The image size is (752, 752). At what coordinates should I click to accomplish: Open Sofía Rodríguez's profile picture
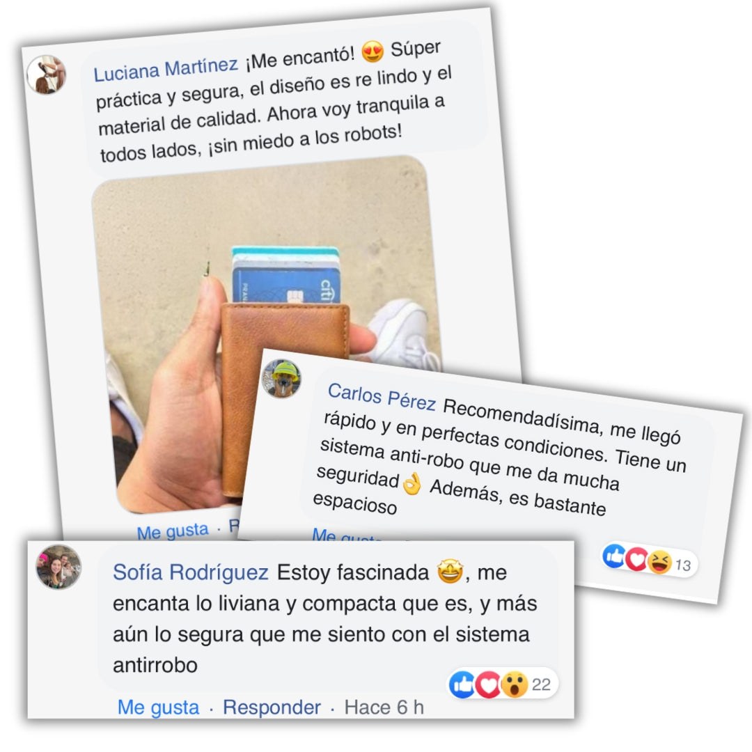pyautogui.click(x=58, y=567)
